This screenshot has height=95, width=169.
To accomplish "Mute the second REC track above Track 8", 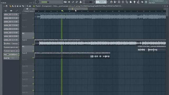I will tap(33, 51).
